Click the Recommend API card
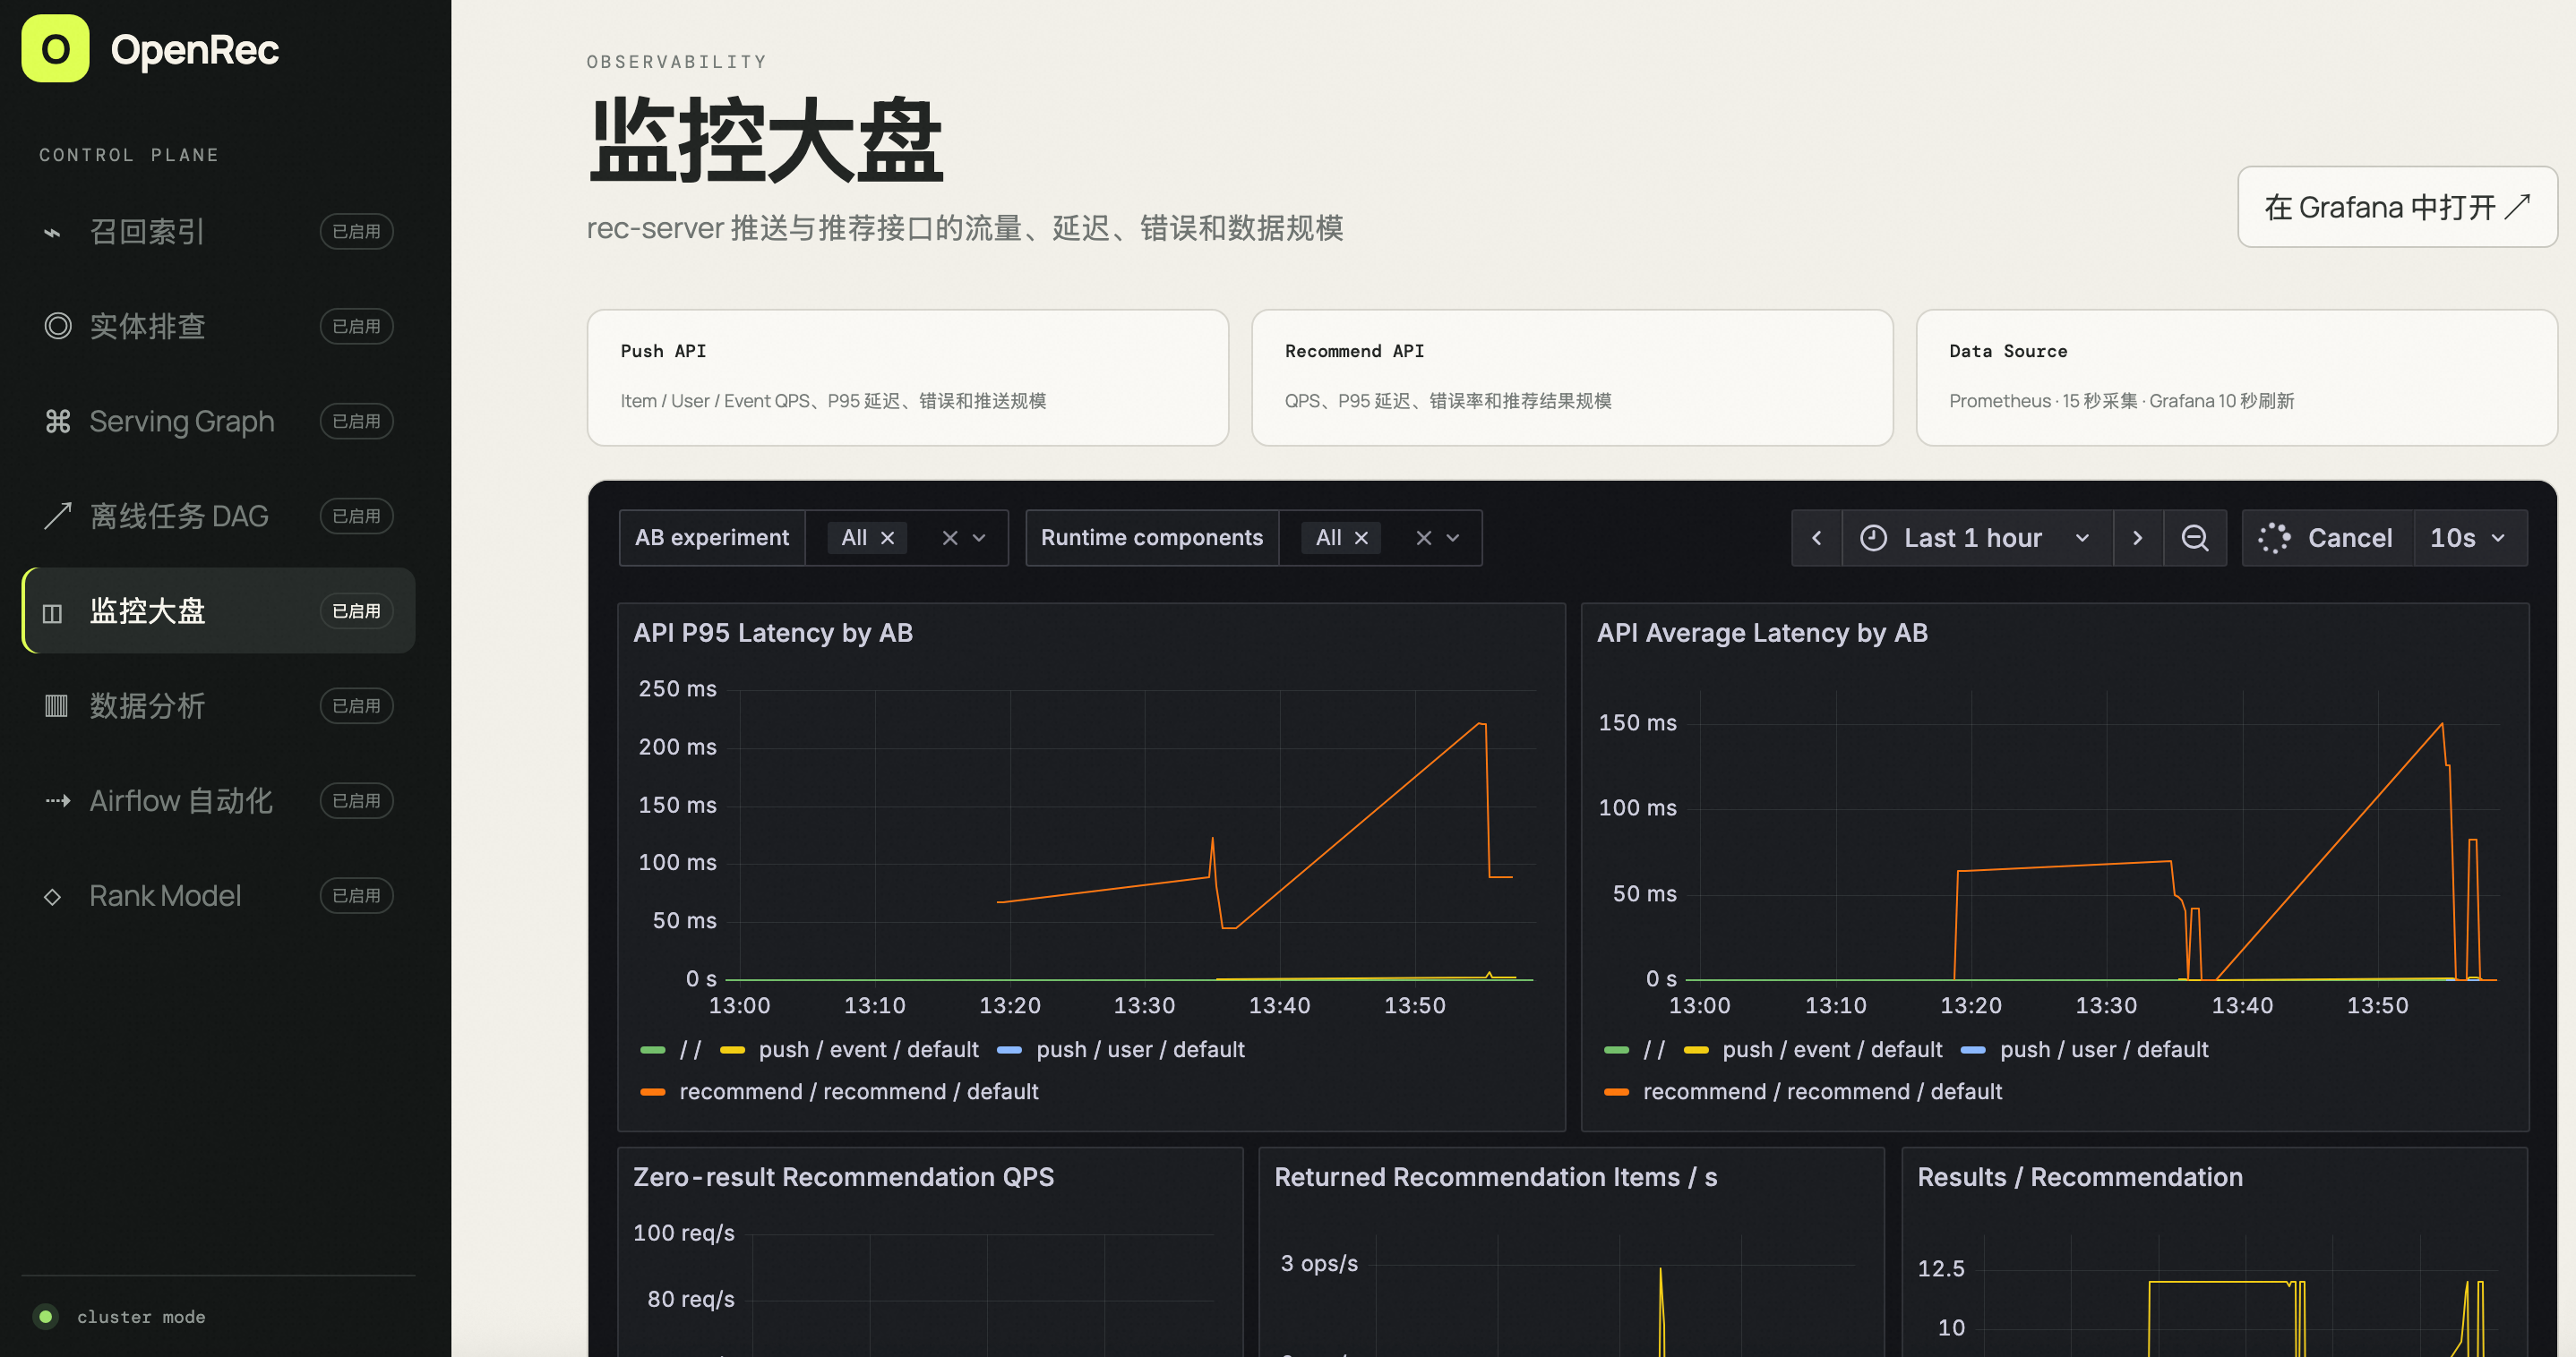 tap(1572, 378)
